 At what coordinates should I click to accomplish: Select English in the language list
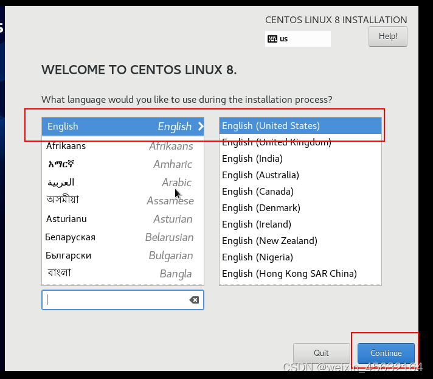123,127
